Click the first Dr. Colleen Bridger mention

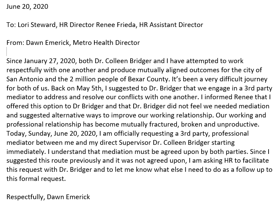123,61
